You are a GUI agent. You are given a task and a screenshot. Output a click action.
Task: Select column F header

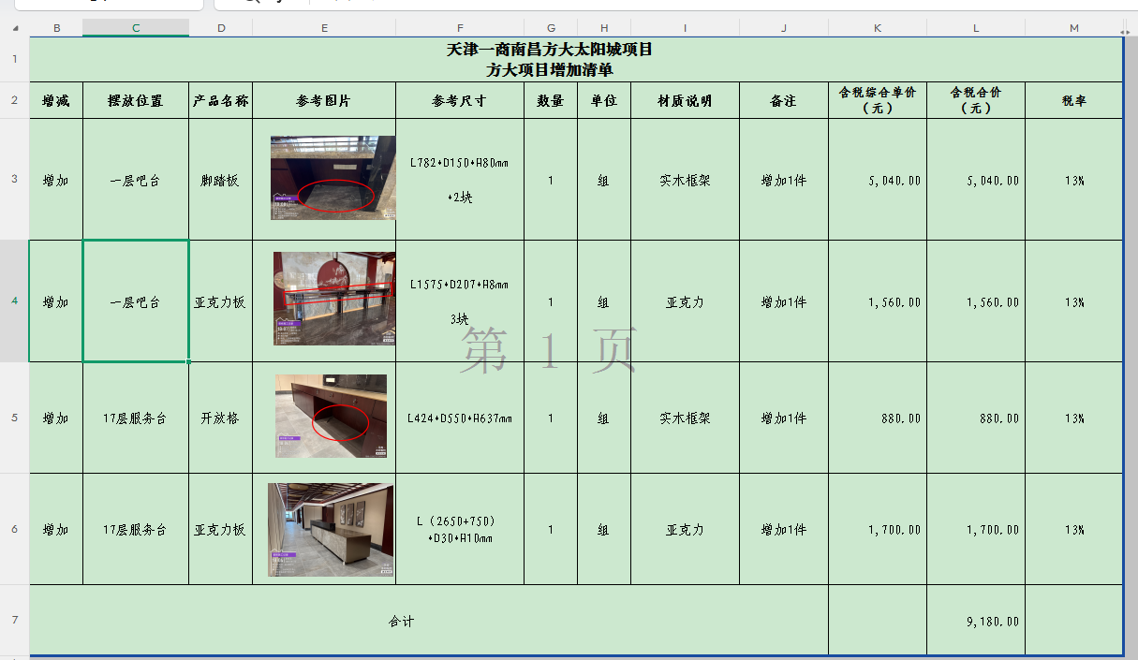click(460, 28)
